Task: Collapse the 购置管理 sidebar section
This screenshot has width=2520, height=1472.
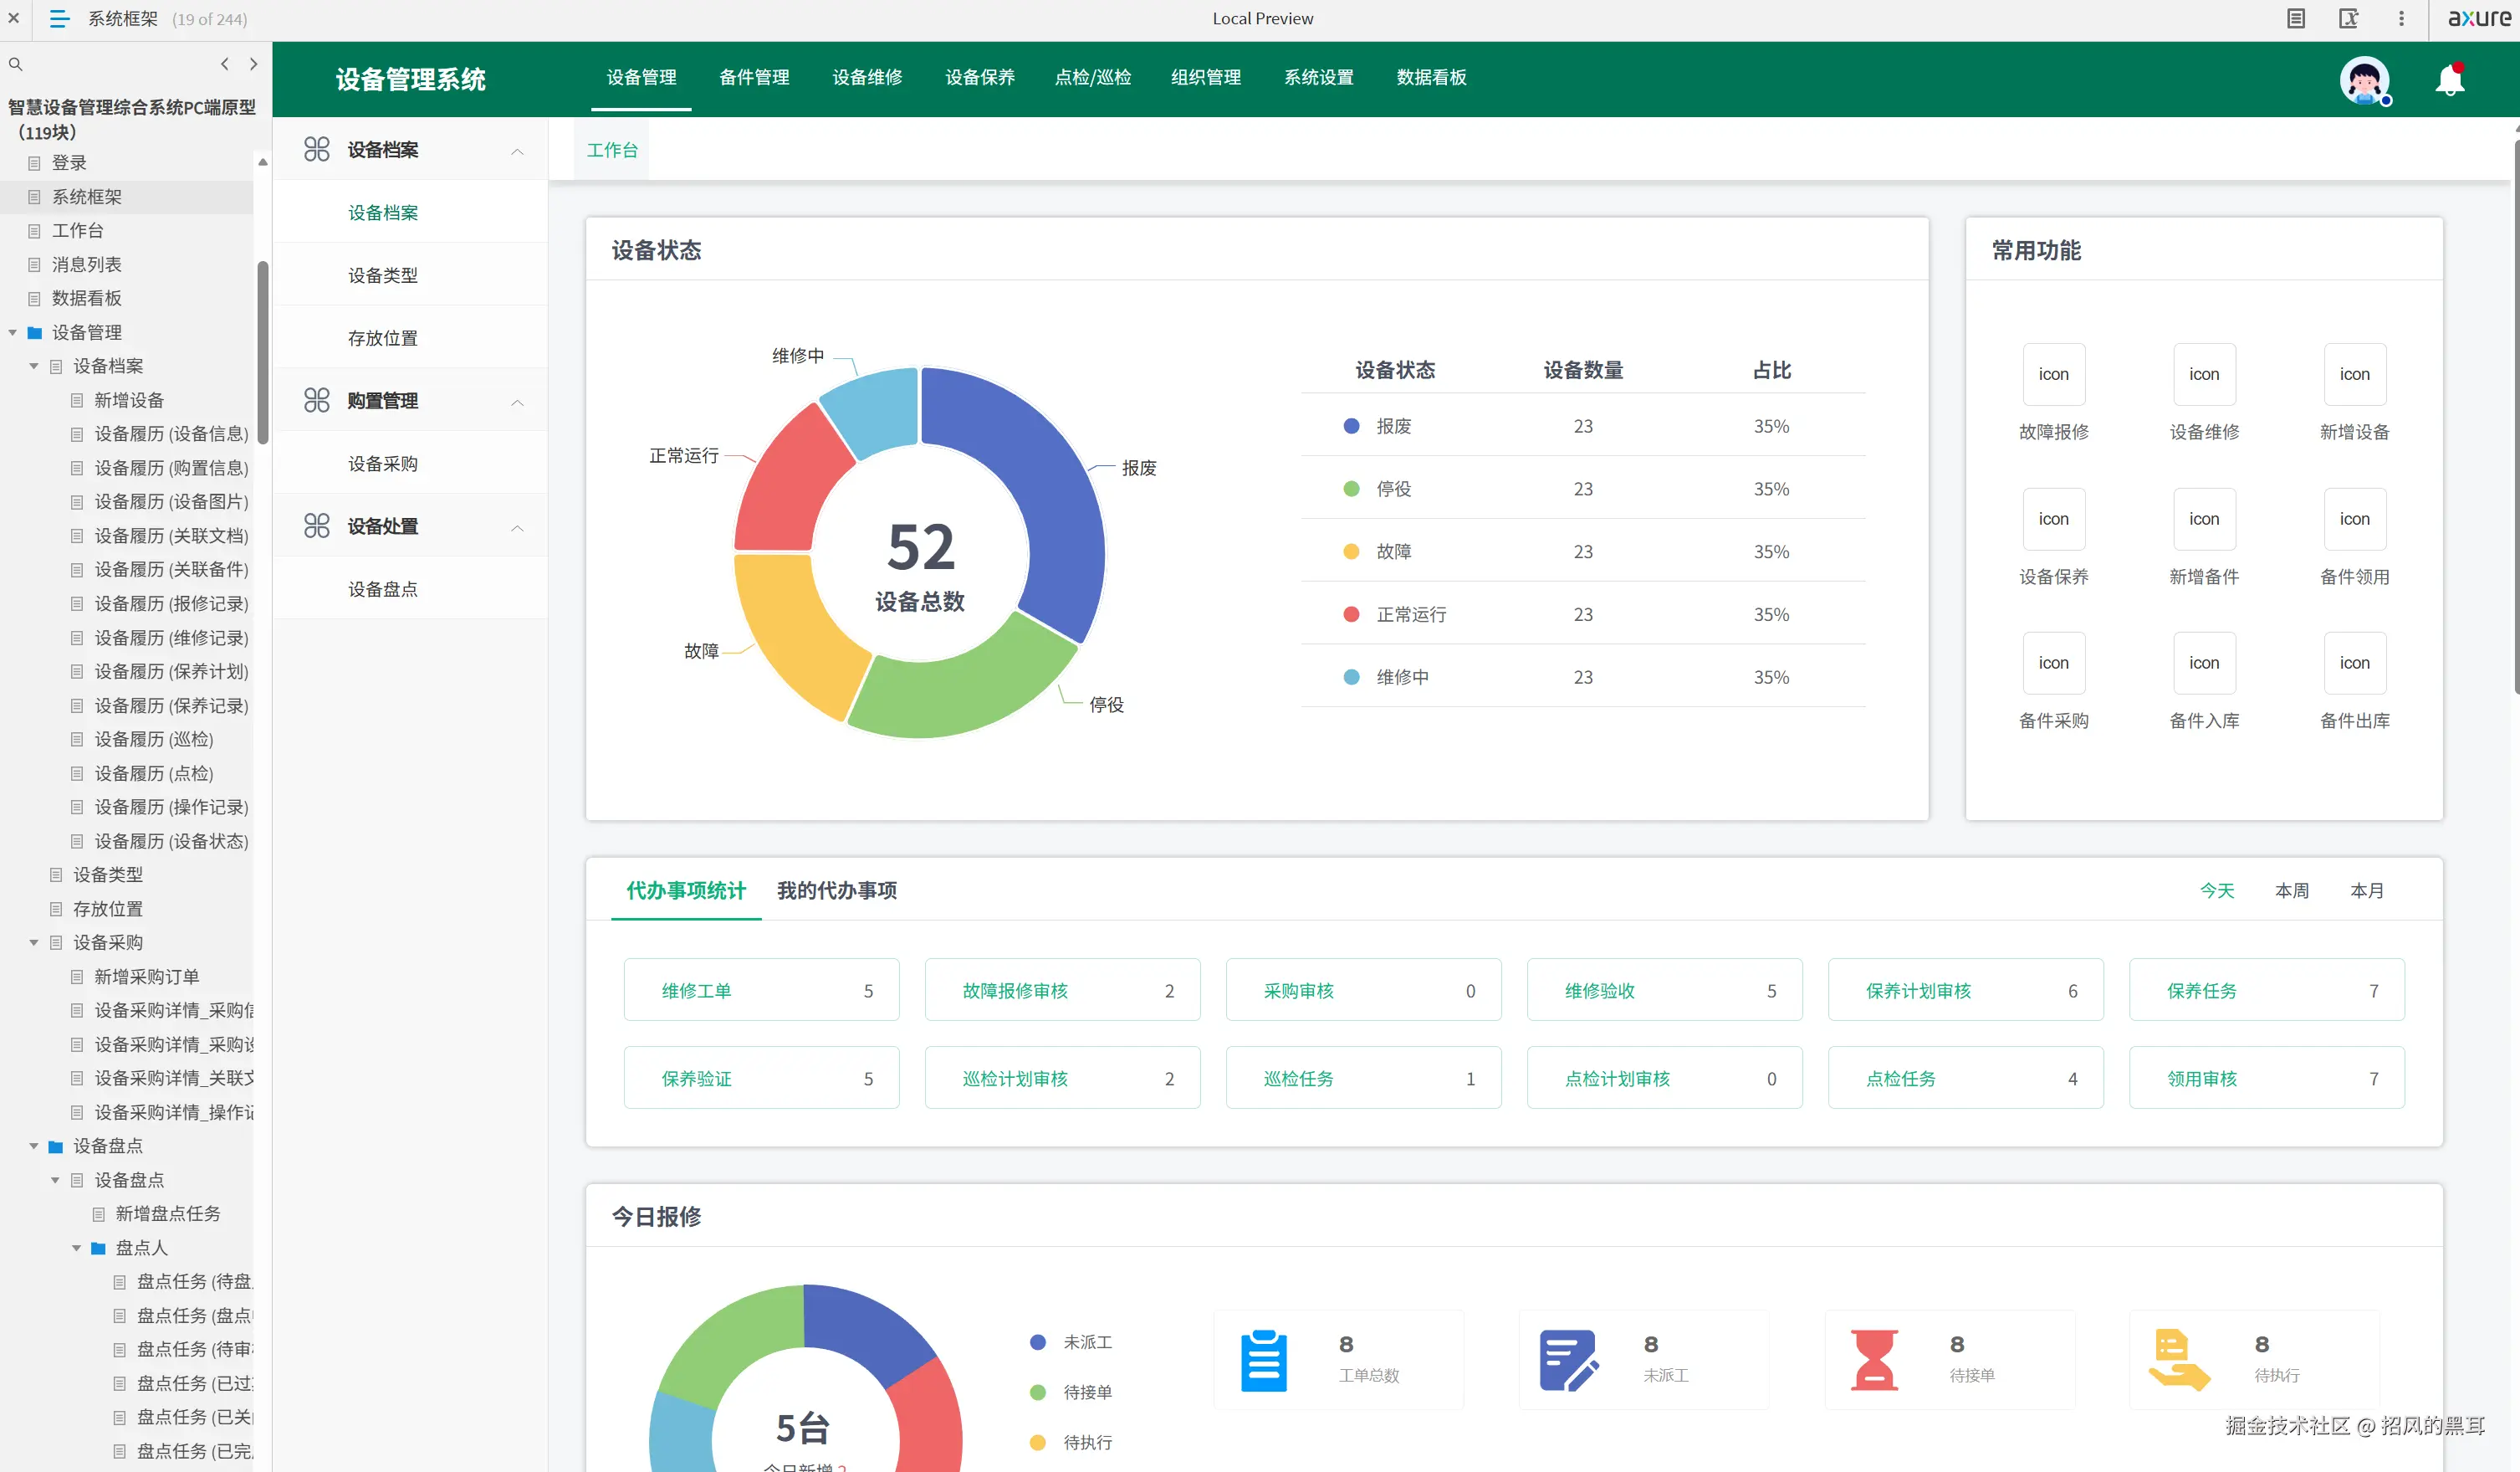Action: (x=517, y=403)
